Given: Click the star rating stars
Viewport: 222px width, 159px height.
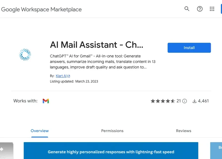Looking at the screenshot, I should (163, 101).
